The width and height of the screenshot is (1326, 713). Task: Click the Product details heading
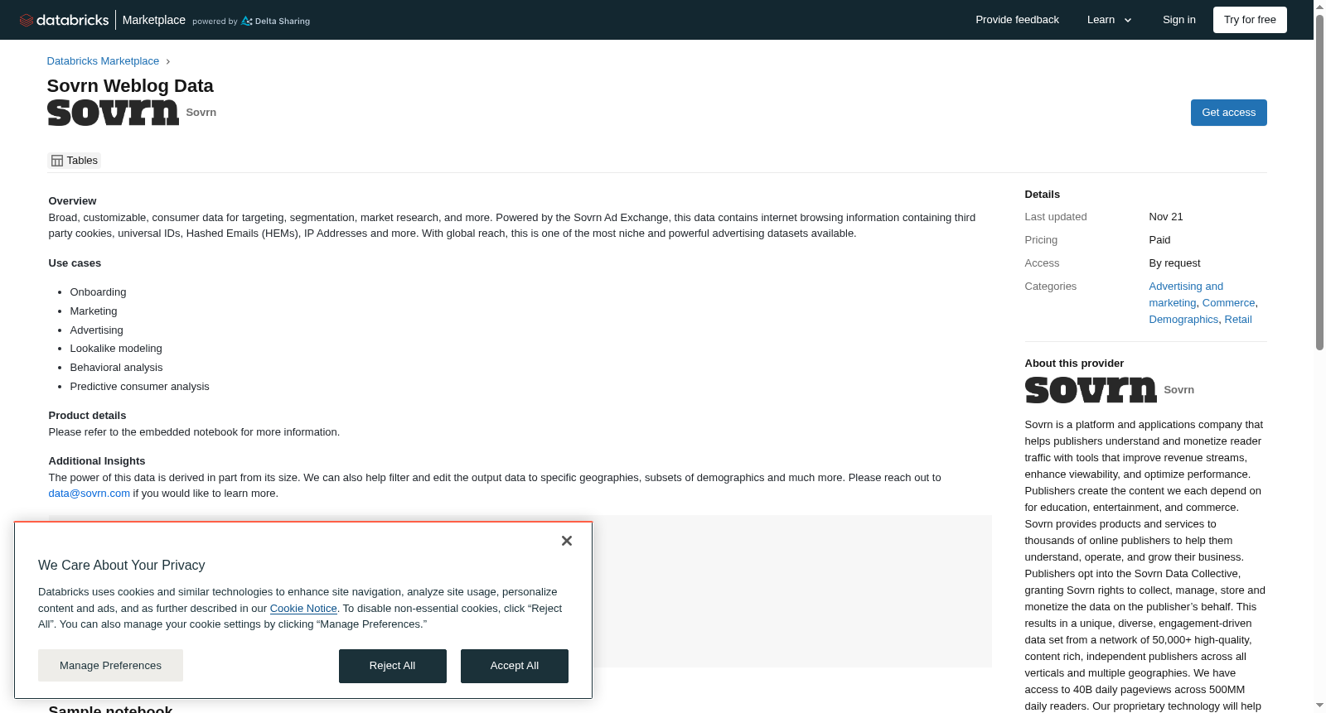[87, 416]
